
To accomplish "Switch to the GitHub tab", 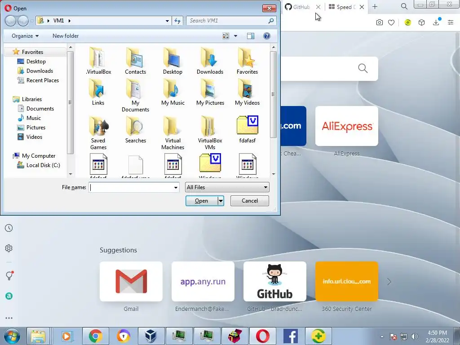I will pos(301,7).
